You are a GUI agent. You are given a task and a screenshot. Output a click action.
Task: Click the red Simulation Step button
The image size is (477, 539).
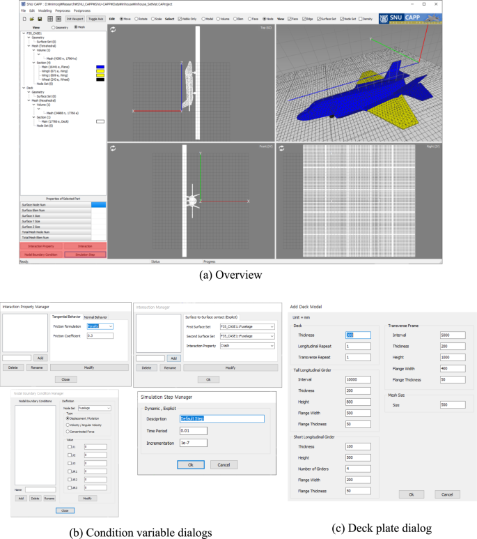pos(85,255)
